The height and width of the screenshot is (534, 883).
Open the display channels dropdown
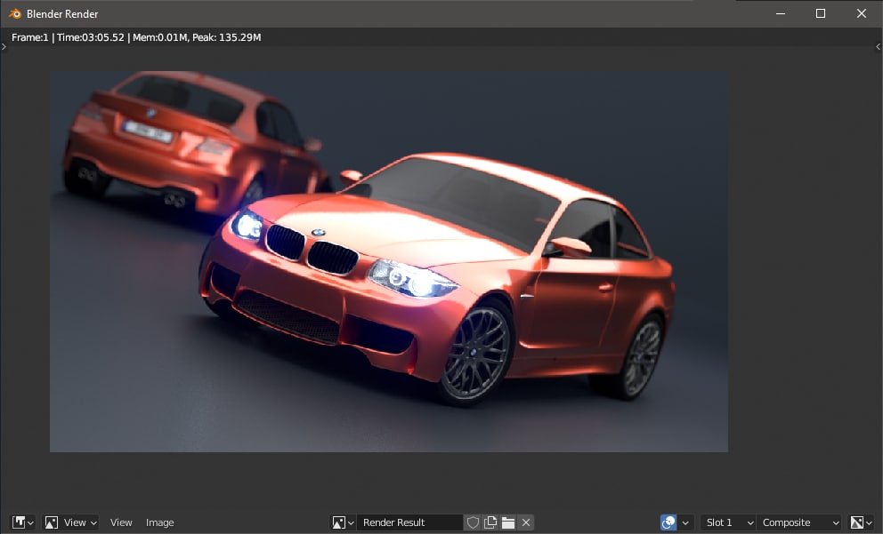(x=861, y=522)
